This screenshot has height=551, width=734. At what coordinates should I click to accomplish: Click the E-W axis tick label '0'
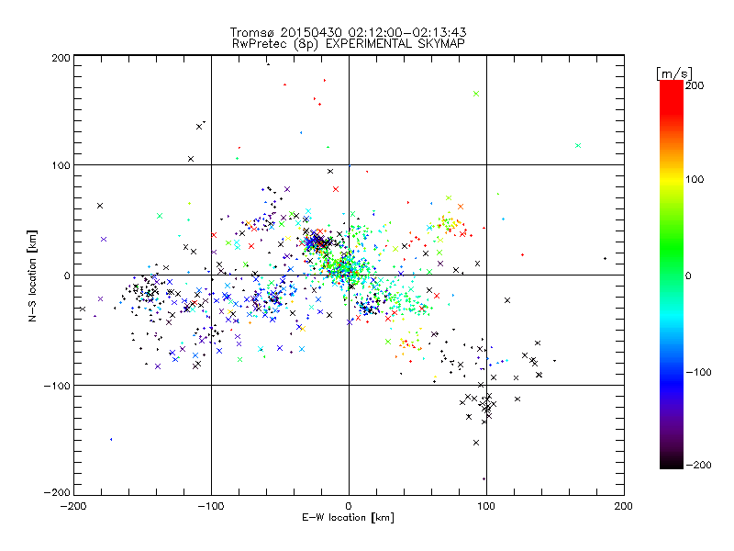coord(349,506)
